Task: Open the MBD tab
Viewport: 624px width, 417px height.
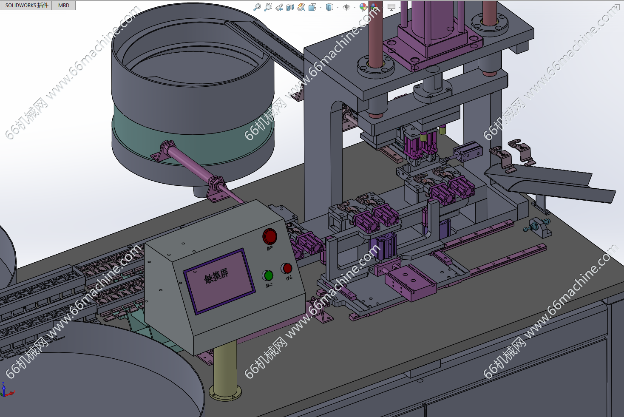Action: tap(64, 5)
